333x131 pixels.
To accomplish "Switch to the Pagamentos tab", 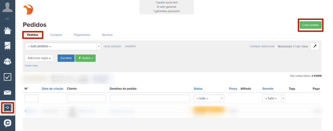I will pyautogui.click(x=82, y=35).
